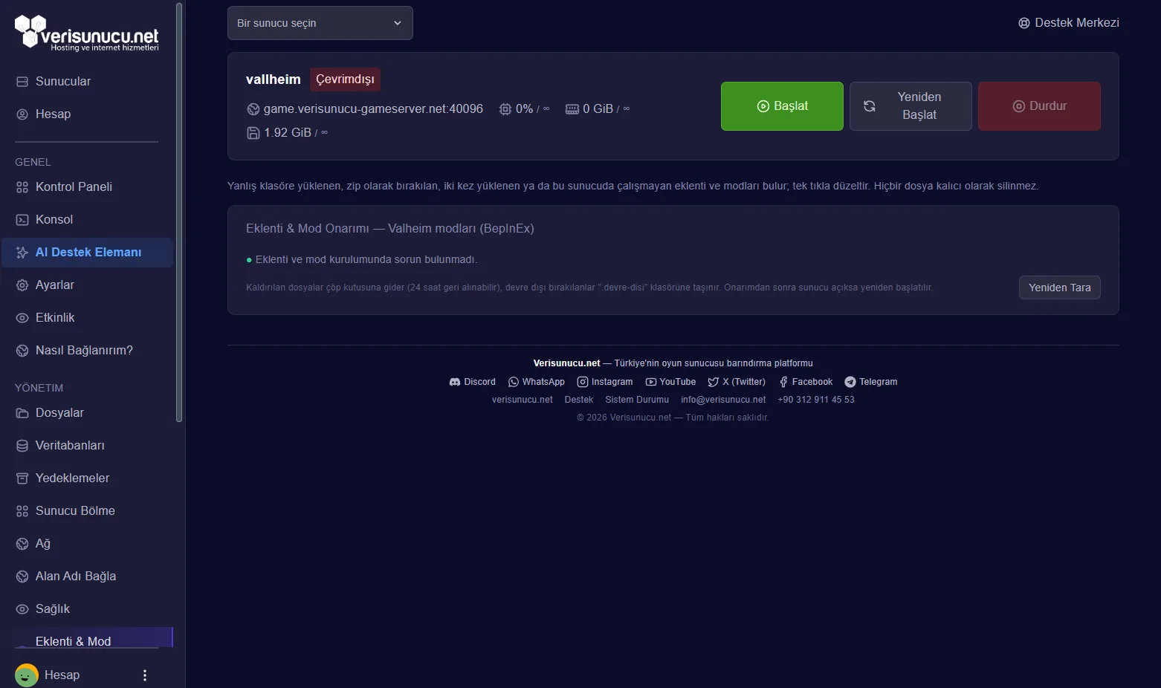This screenshot has width=1161, height=688.
Task: Start the server with Başlat
Action: (782, 106)
